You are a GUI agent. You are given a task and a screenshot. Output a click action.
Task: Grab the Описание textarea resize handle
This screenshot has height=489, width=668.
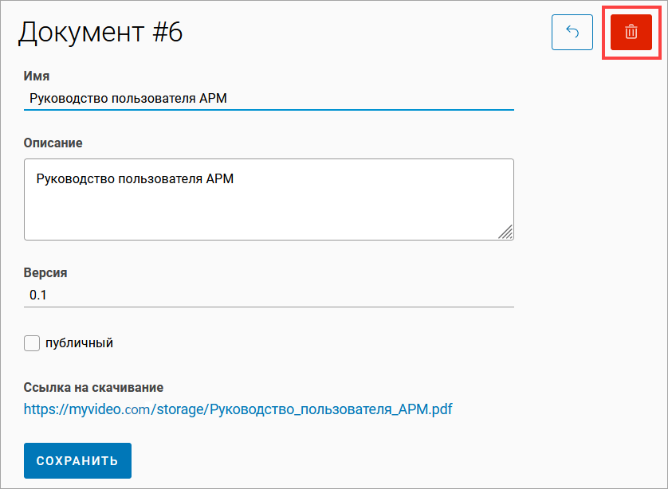point(505,232)
